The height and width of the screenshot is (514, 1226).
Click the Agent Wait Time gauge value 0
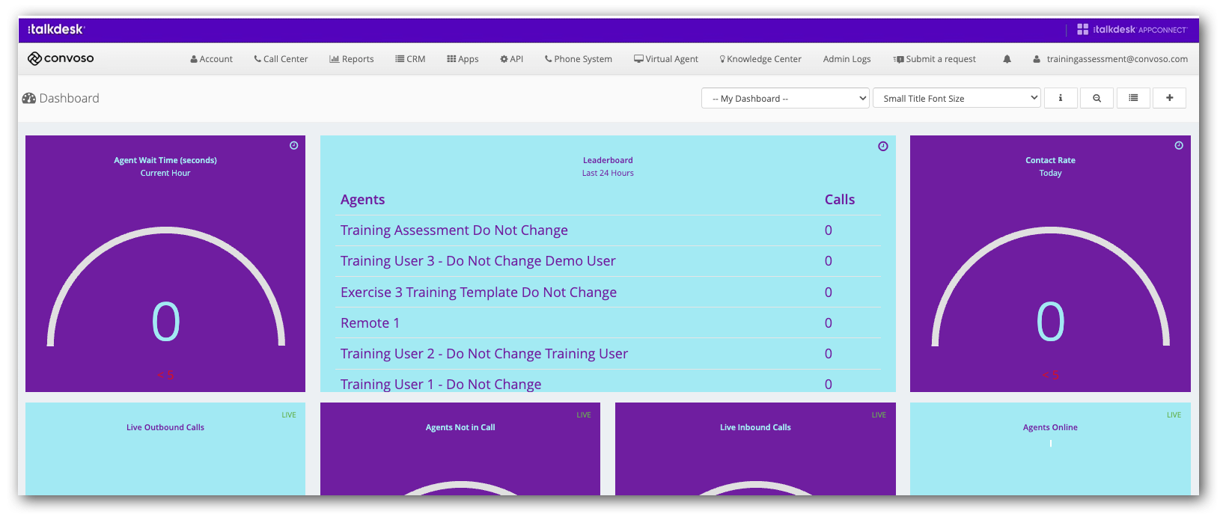(165, 322)
